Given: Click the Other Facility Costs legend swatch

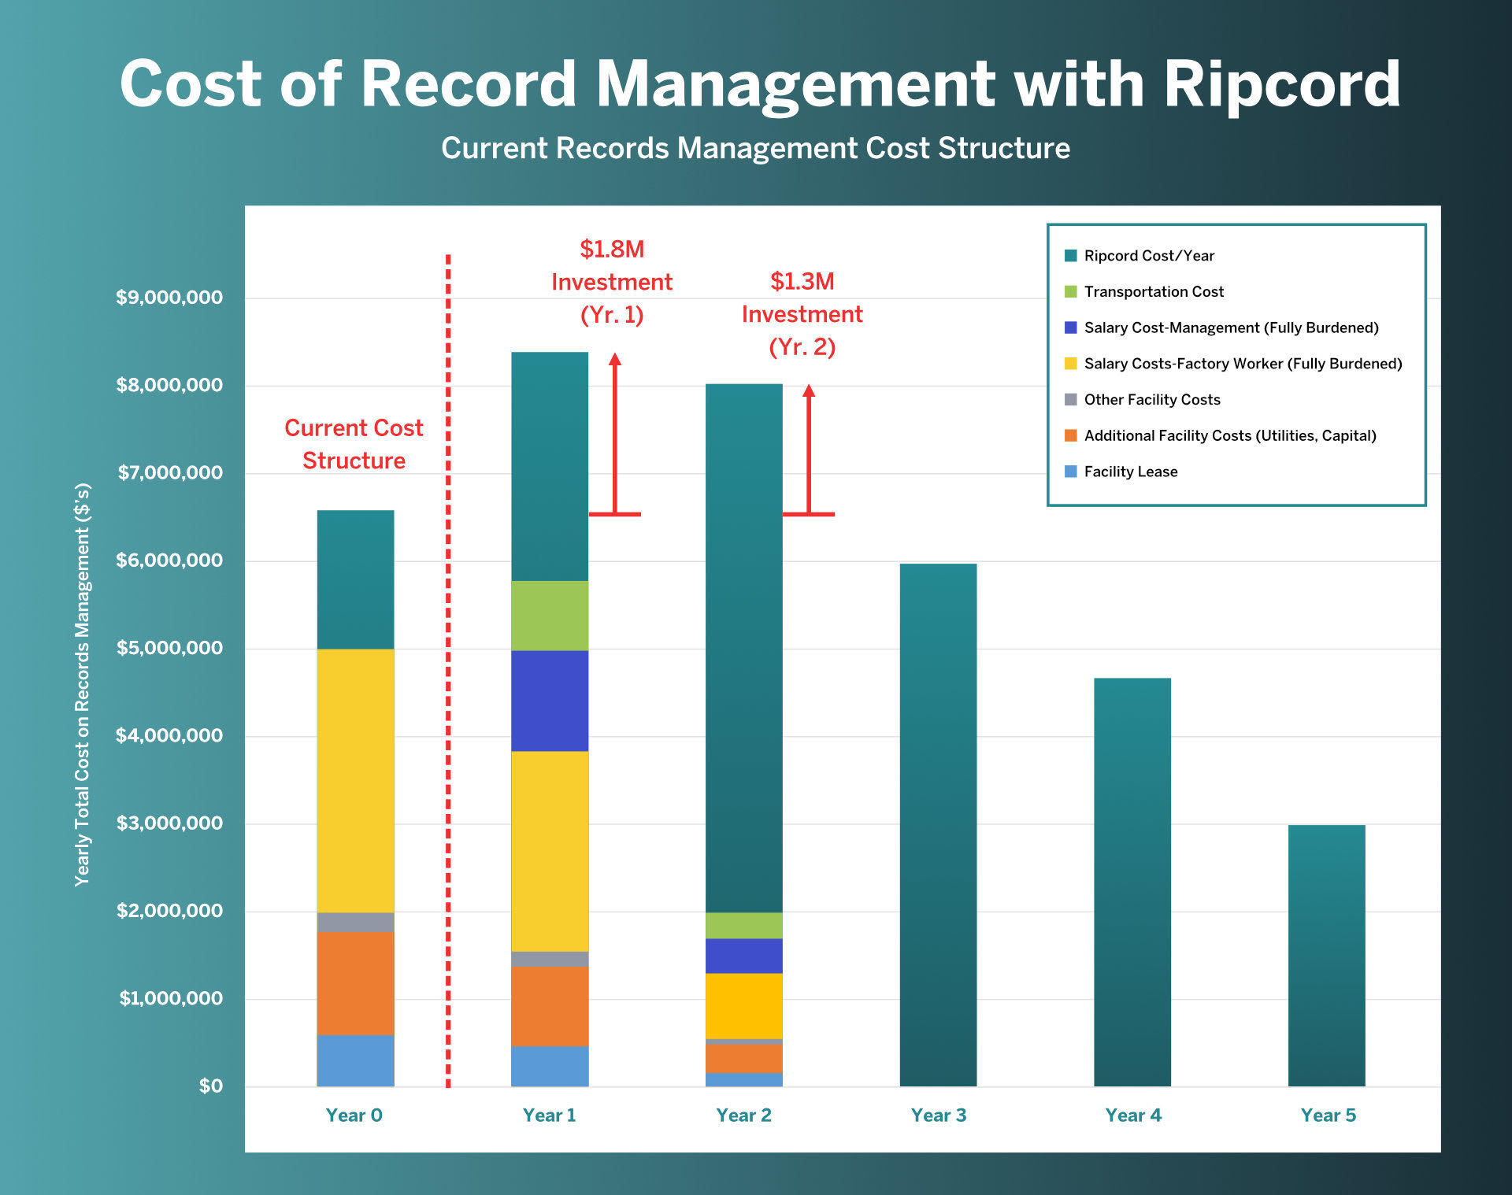Looking at the screenshot, I should 1071,400.
